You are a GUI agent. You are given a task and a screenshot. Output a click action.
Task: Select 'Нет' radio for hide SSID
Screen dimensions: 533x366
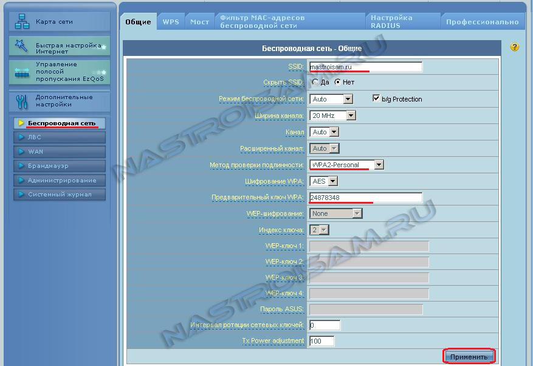point(337,82)
